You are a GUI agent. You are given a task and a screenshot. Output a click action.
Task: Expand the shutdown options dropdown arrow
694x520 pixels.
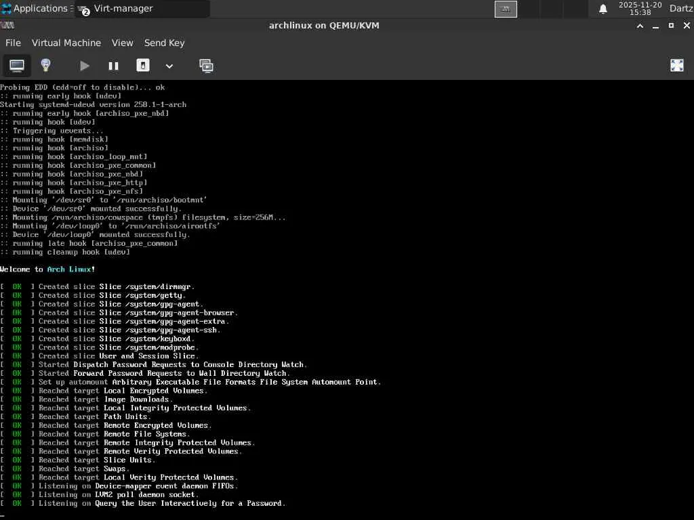(x=169, y=66)
